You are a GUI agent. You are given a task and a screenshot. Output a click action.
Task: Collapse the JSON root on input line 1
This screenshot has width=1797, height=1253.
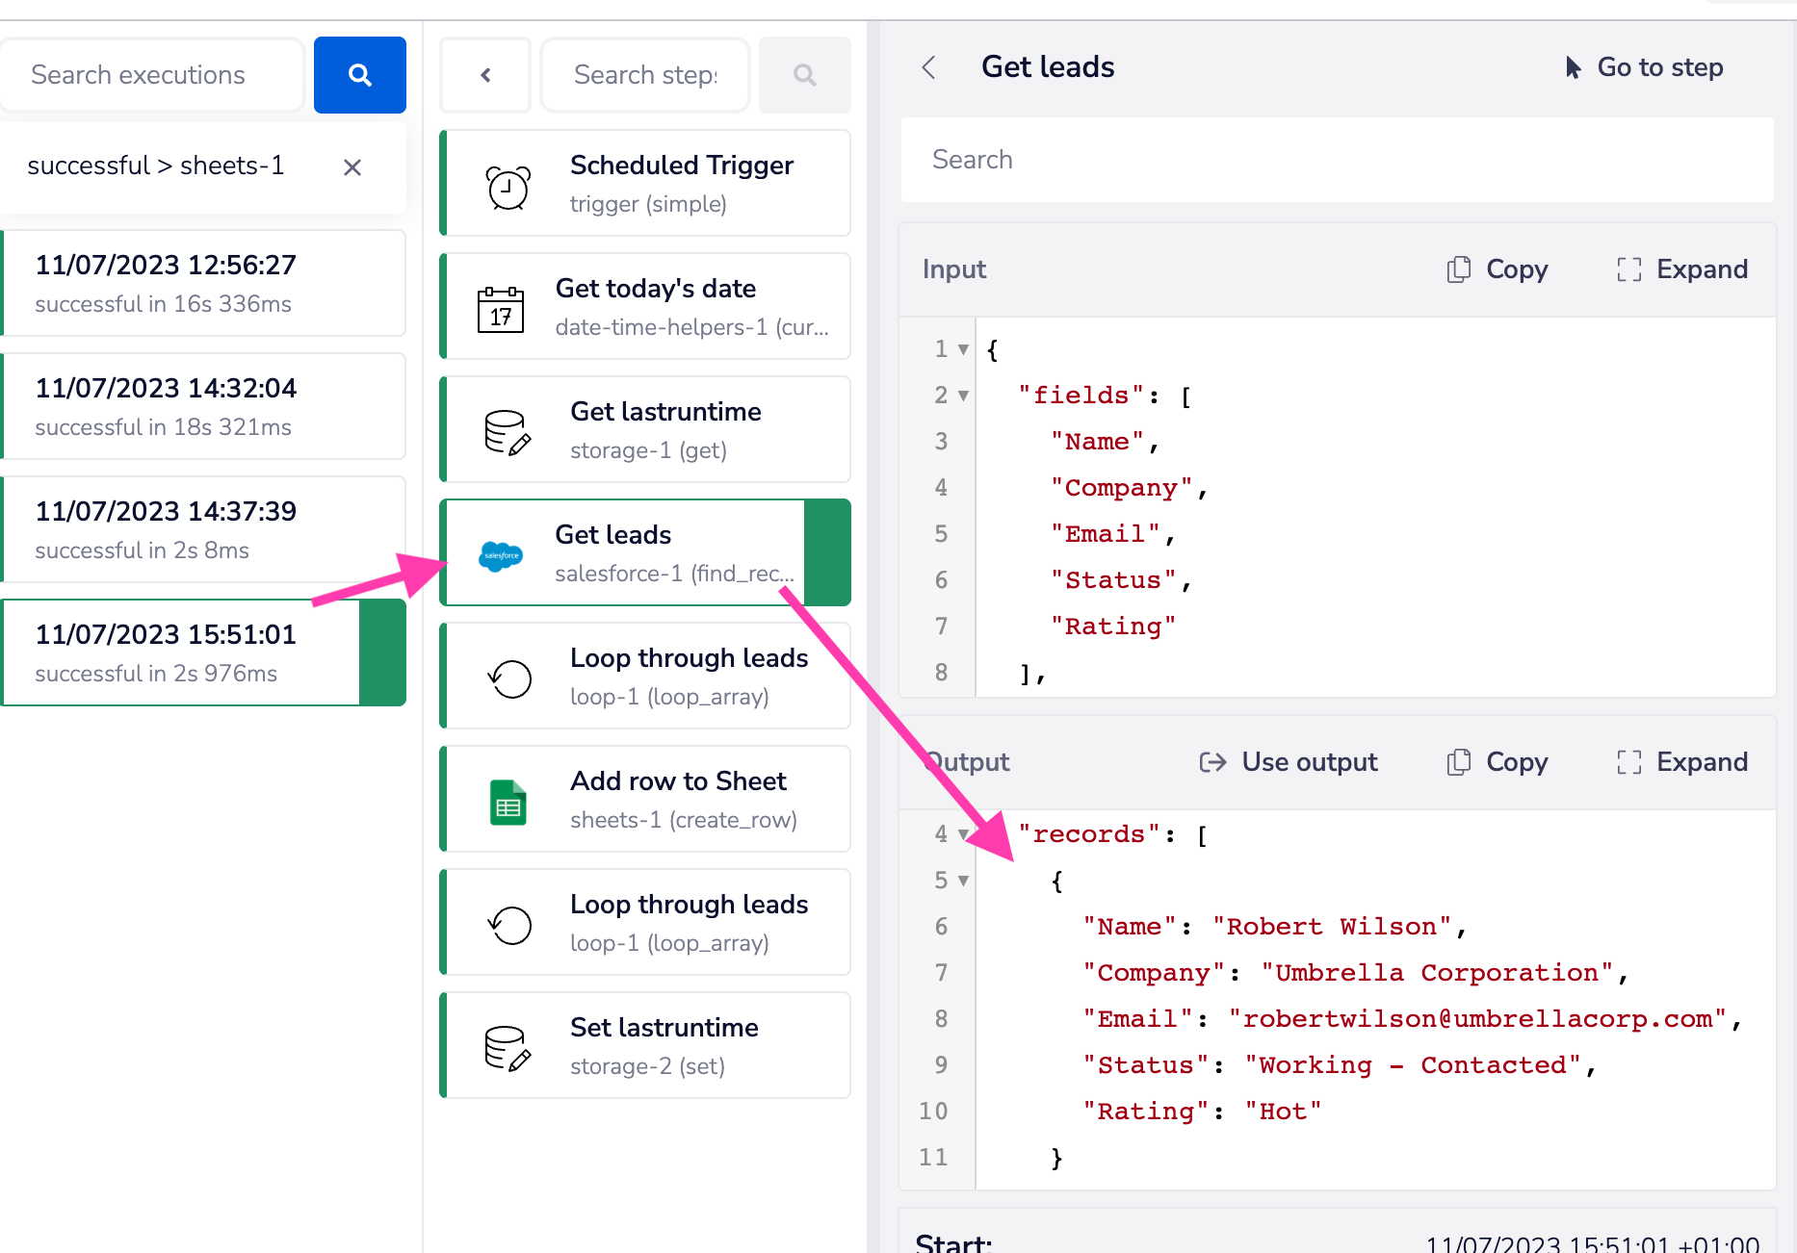962,349
